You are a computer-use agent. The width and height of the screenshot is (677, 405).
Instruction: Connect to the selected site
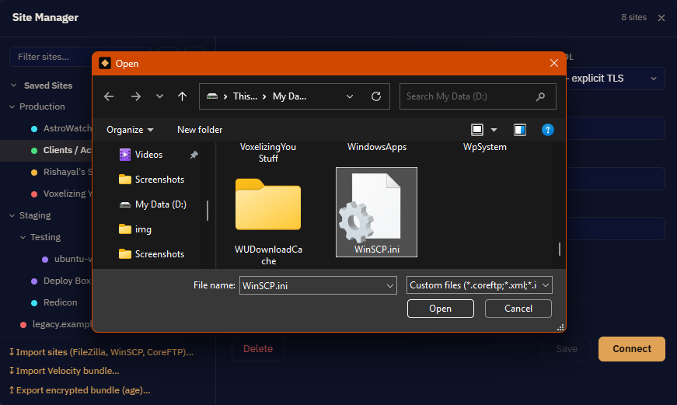click(632, 349)
